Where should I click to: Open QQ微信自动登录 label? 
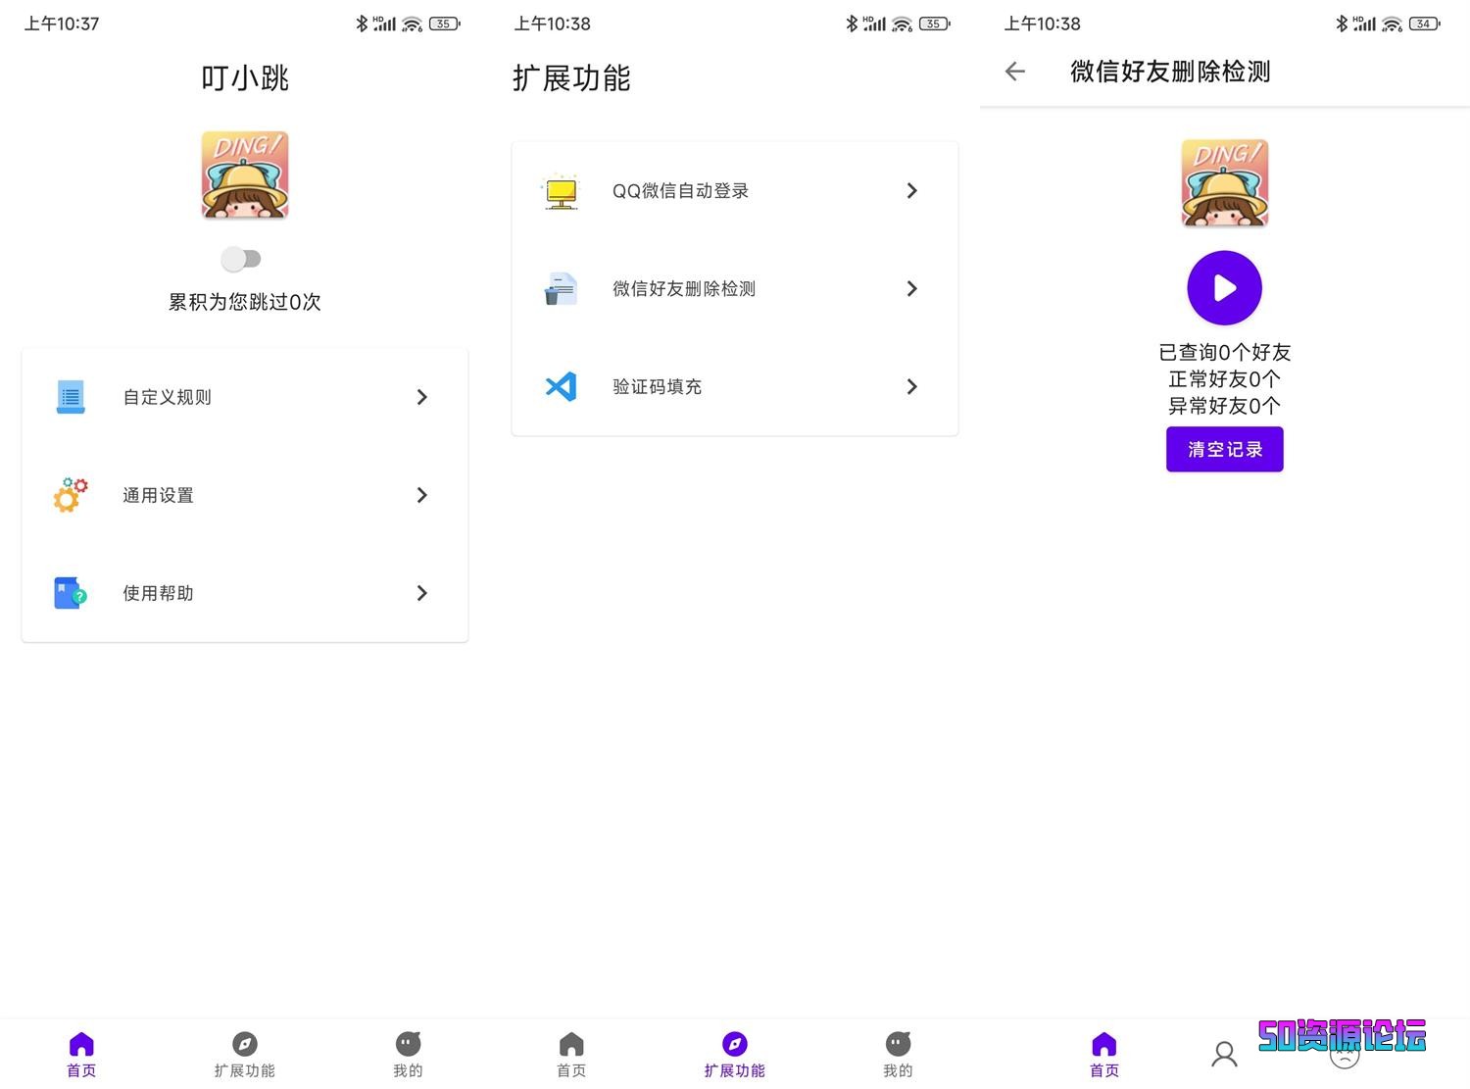click(680, 191)
